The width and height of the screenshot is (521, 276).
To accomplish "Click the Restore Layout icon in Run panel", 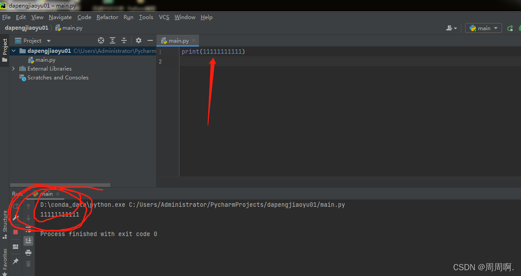I will [x=16, y=247].
